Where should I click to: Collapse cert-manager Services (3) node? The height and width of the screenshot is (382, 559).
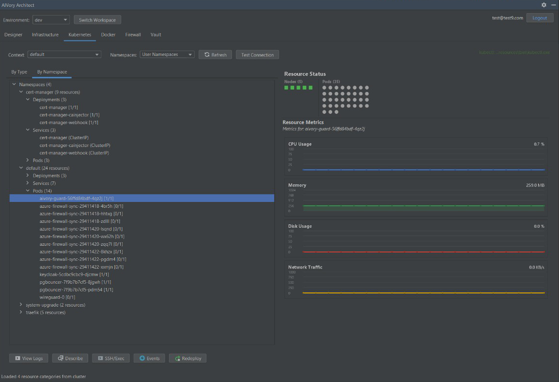tap(28, 130)
